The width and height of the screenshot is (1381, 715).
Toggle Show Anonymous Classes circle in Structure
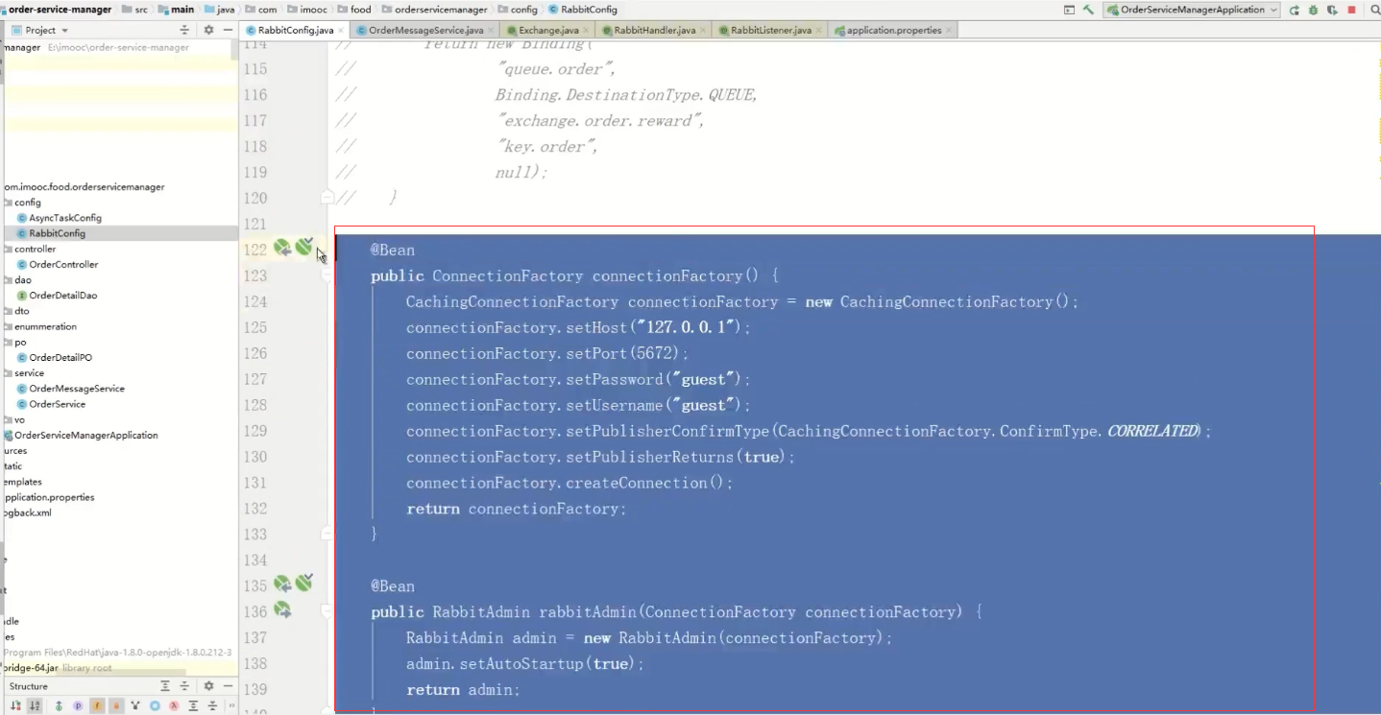[153, 705]
